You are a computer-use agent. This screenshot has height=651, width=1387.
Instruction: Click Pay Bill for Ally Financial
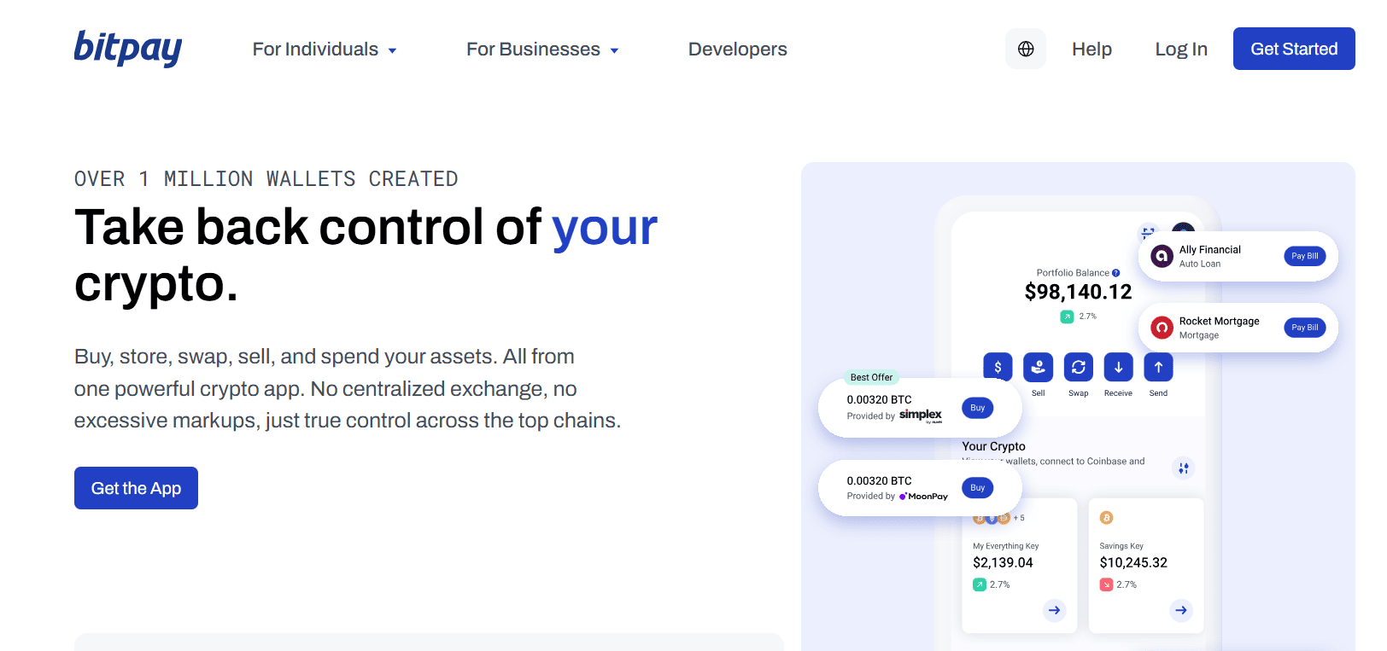click(1304, 256)
